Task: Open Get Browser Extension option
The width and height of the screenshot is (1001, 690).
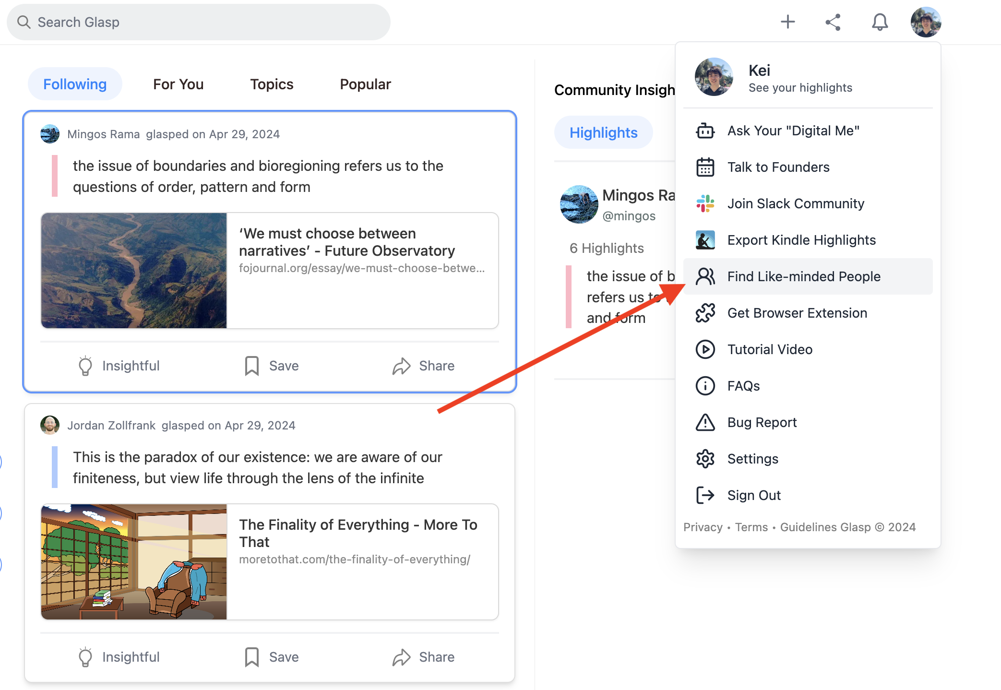Action: 797,313
